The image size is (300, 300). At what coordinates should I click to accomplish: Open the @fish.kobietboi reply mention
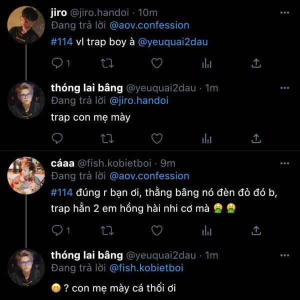pos(146,267)
